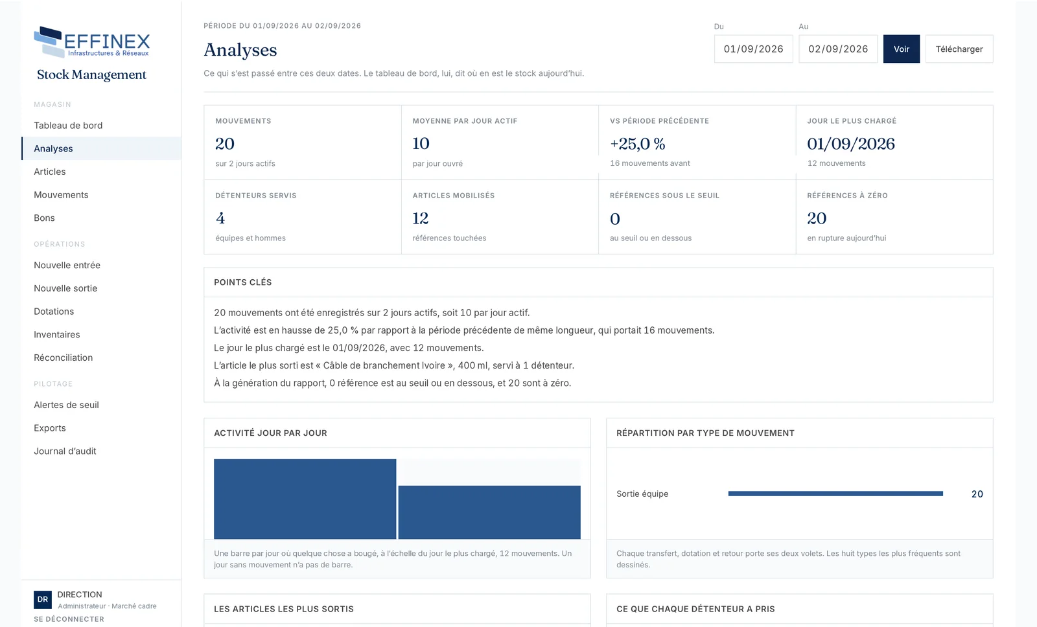The width and height of the screenshot is (1037, 627).
Task: Click the Points clés heading
Action: 243,282
